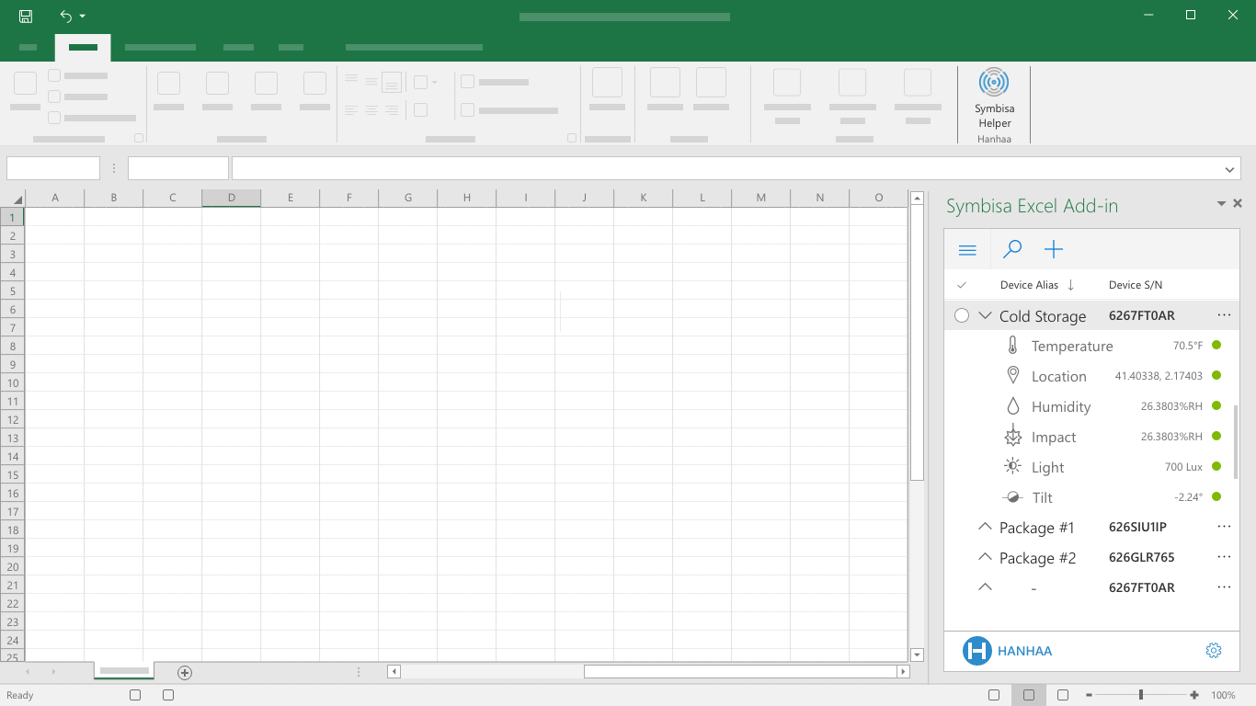Open the task pane options dropdown arrow
1256x706 pixels.
1222,204
